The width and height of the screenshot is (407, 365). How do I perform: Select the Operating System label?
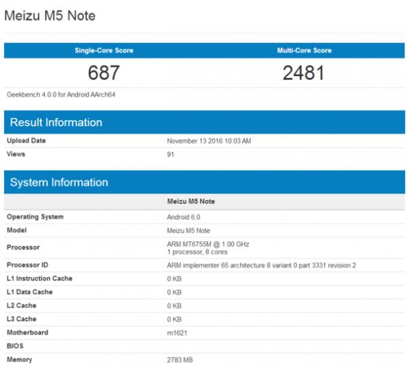(35, 217)
